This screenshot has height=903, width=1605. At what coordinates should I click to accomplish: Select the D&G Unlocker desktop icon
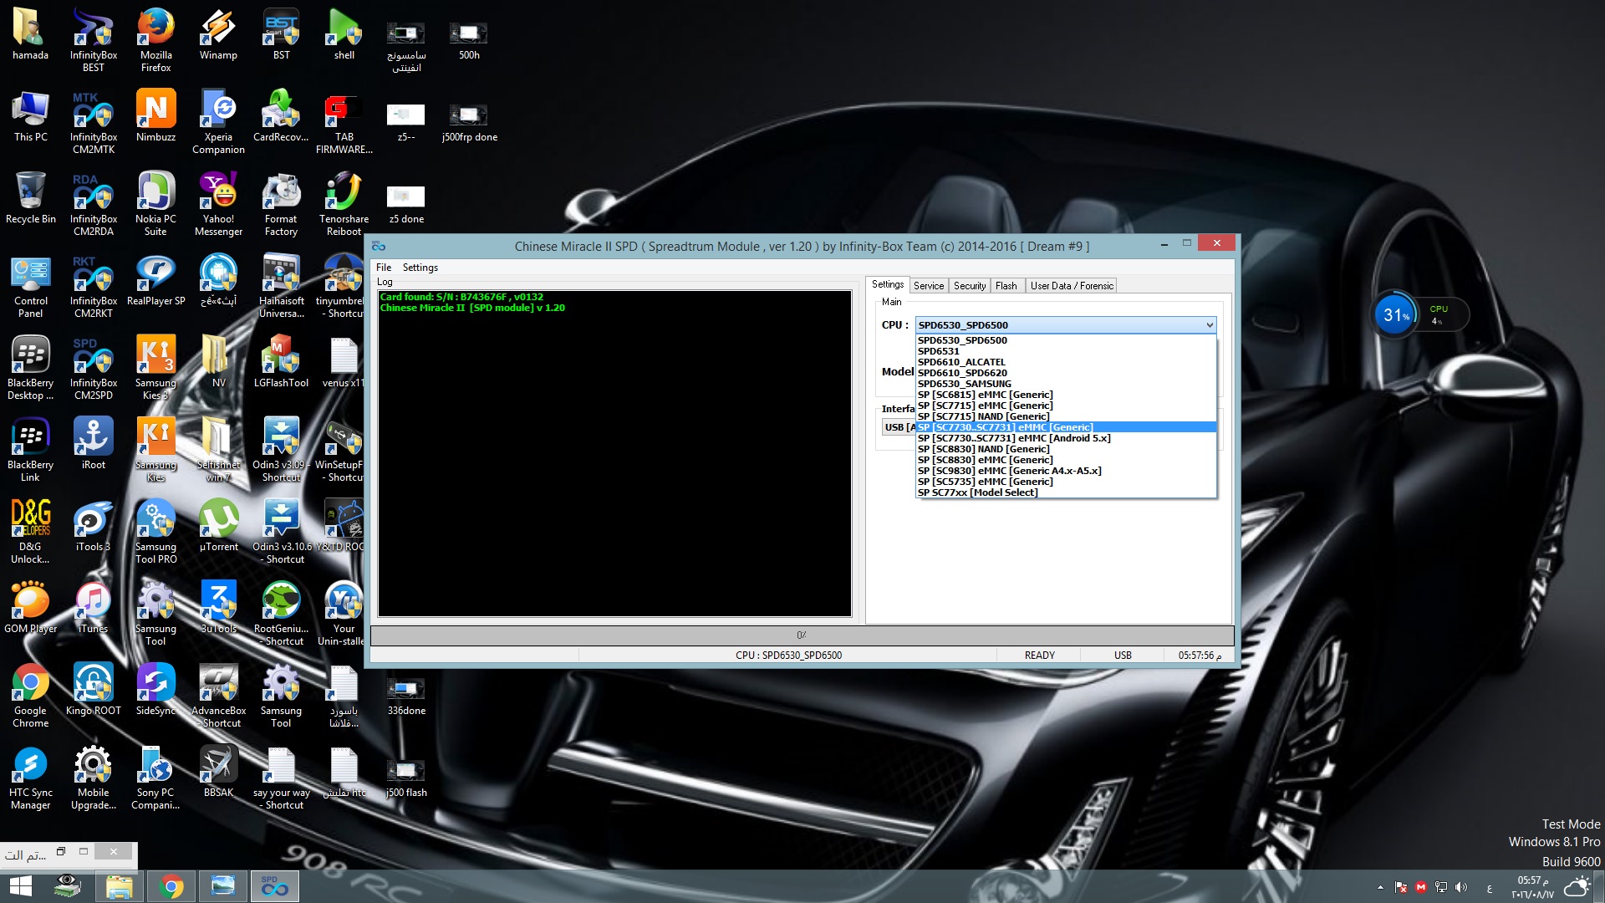pos(31,531)
